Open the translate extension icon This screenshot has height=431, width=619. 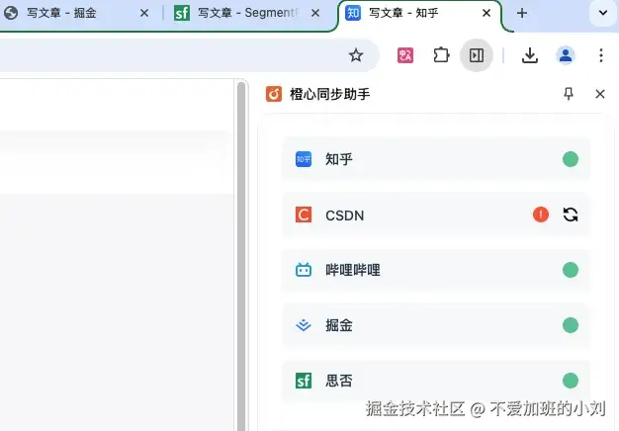coord(405,55)
